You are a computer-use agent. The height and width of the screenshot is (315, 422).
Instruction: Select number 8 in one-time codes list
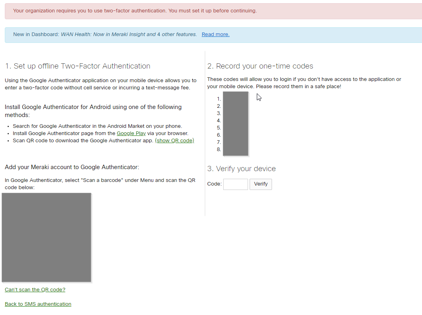[x=219, y=149]
